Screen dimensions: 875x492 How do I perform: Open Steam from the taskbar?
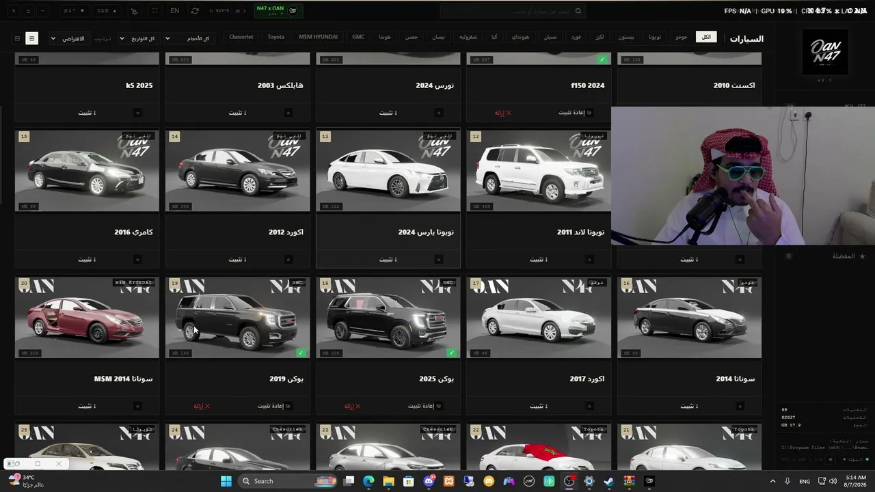[608, 481]
